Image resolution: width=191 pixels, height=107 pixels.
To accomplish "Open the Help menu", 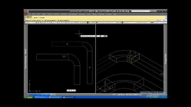I will tap(115, 14).
